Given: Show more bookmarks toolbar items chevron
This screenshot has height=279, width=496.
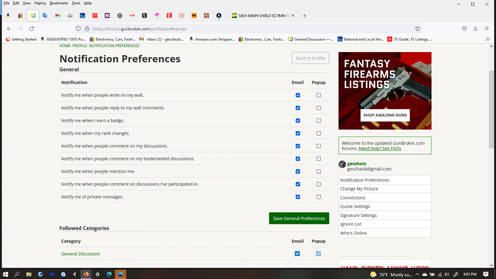Looking at the screenshot, I should (x=488, y=39).
